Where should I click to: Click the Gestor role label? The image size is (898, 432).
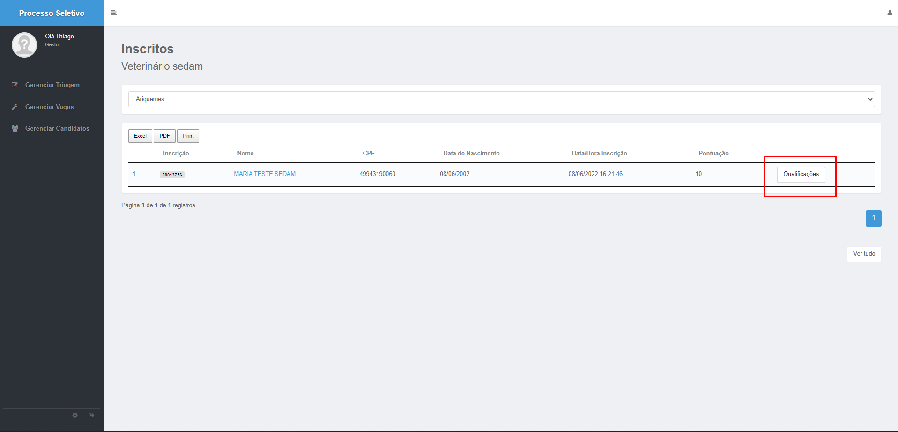(52, 44)
